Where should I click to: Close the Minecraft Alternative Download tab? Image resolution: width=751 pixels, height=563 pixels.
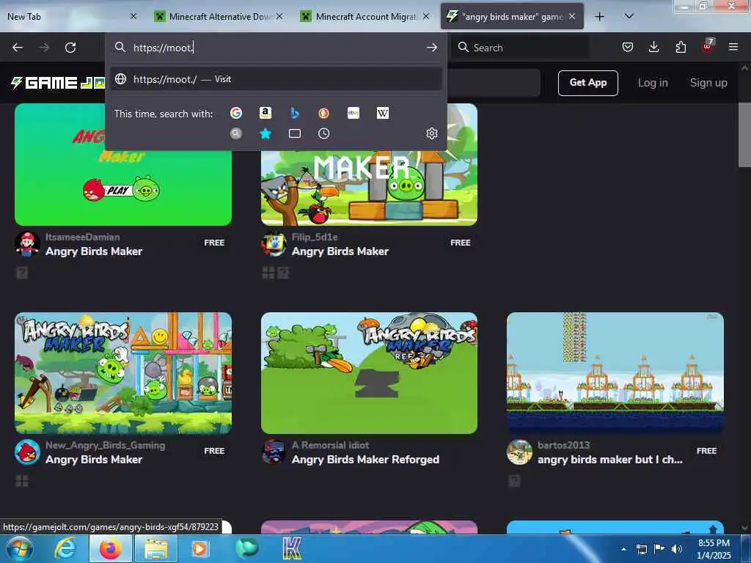(279, 16)
